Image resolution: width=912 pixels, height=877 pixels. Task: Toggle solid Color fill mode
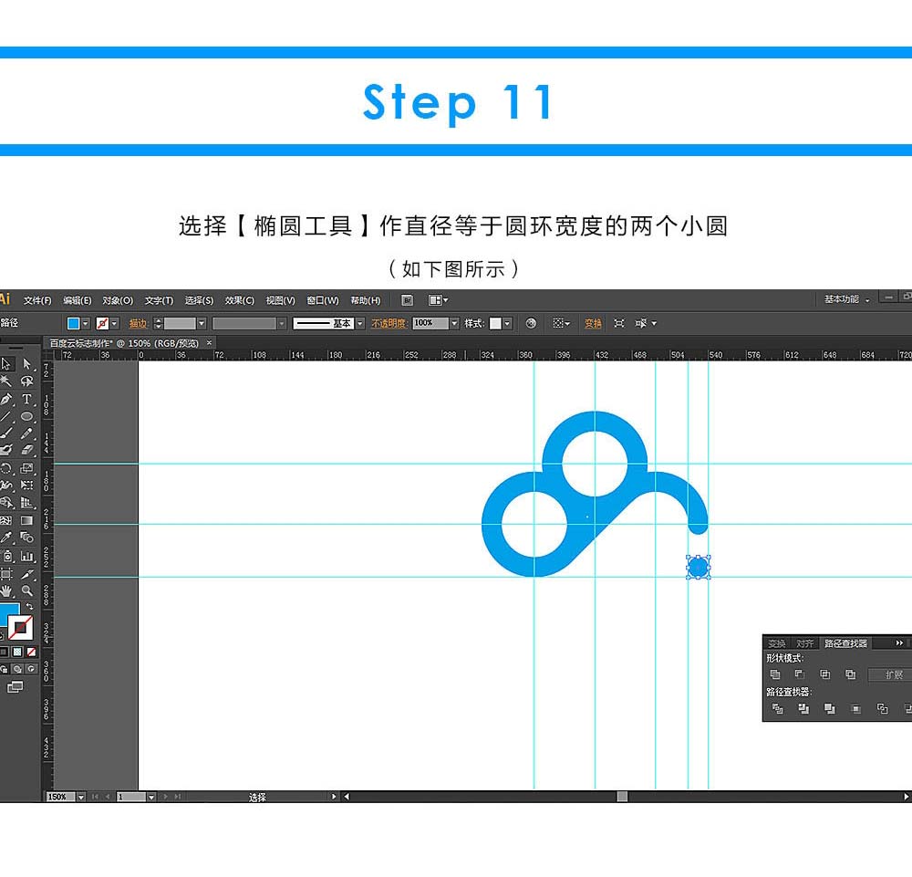pyautogui.click(x=4, y=652)
